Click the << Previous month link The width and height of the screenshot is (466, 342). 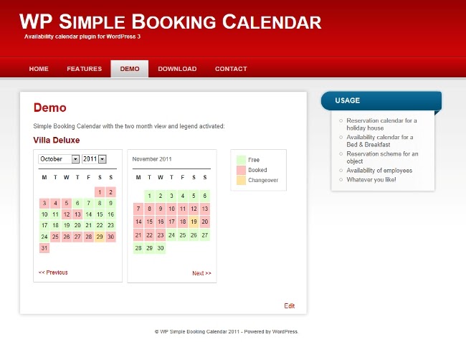tap(53, 272)
